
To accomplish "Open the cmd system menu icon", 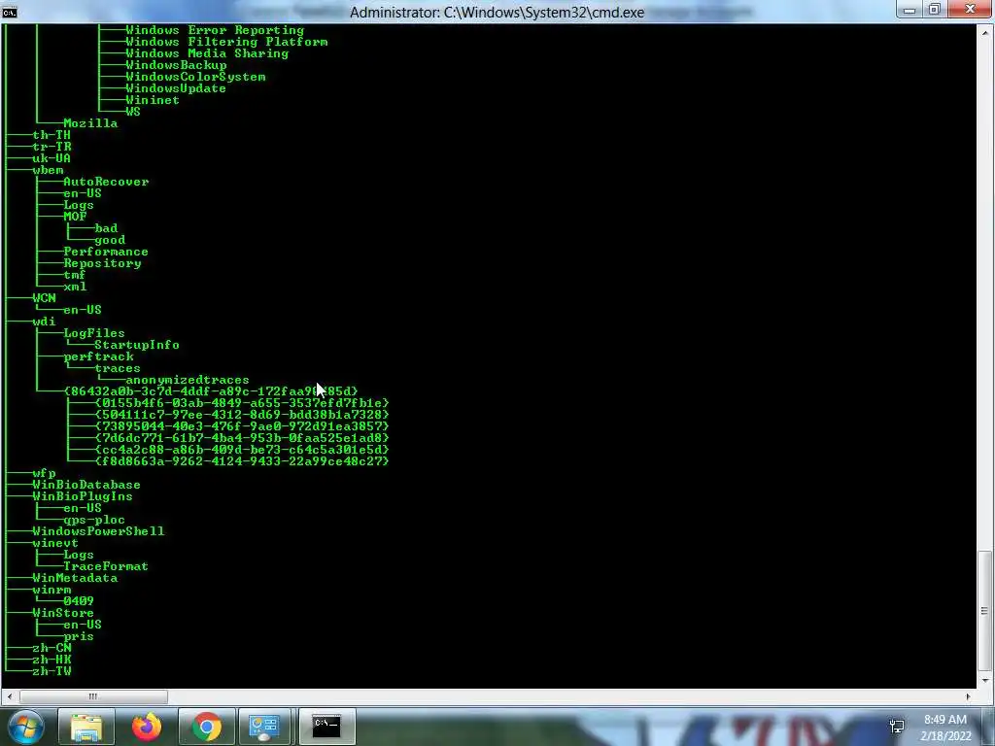I will [10, 12].
